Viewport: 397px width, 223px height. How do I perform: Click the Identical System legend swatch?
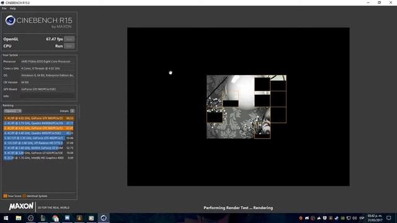point(24,196)
